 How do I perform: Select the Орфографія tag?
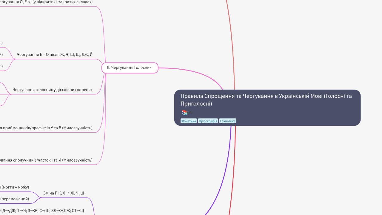tap(208, 121)
